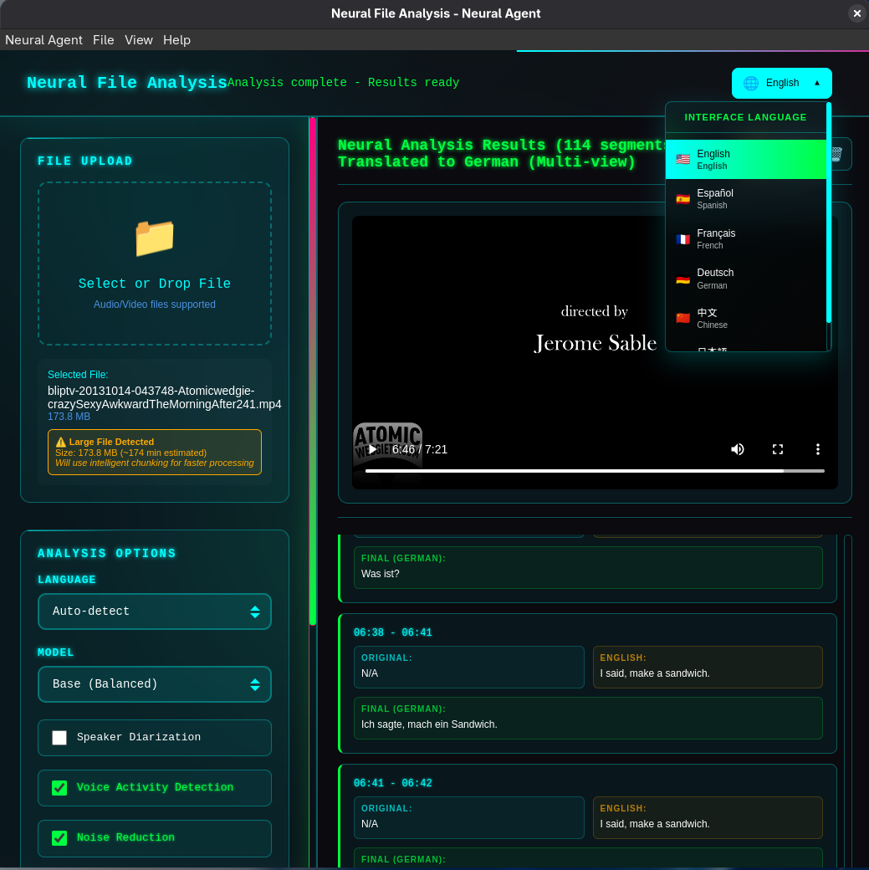Close the Neural File Analysis window
Image resolution: width=869 pixels, height=870 pixels.
point(856,13)
